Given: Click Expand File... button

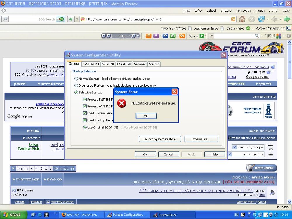Looking at the screenshot, I should click(x=201, y=139).
